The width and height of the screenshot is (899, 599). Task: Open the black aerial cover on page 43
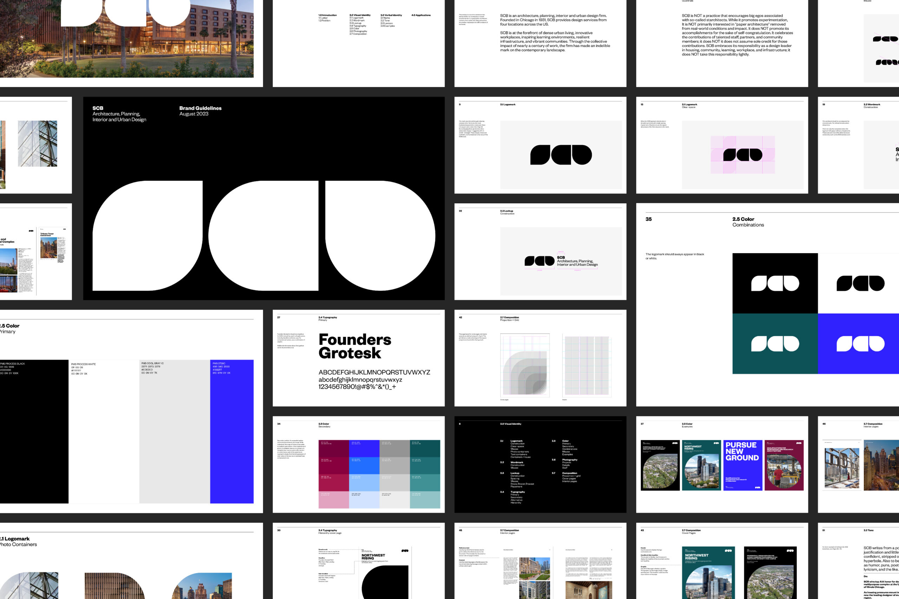point(770,573)
